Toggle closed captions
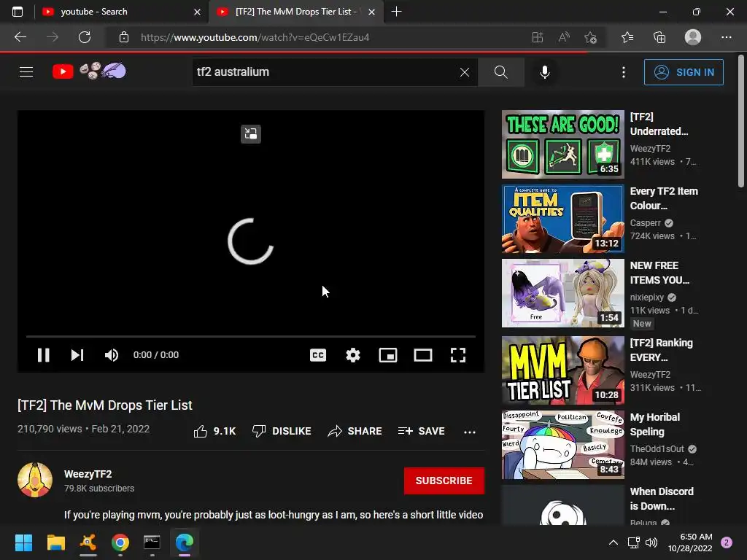This screenshot has width=747, height=560. click(x=318, y=355)
